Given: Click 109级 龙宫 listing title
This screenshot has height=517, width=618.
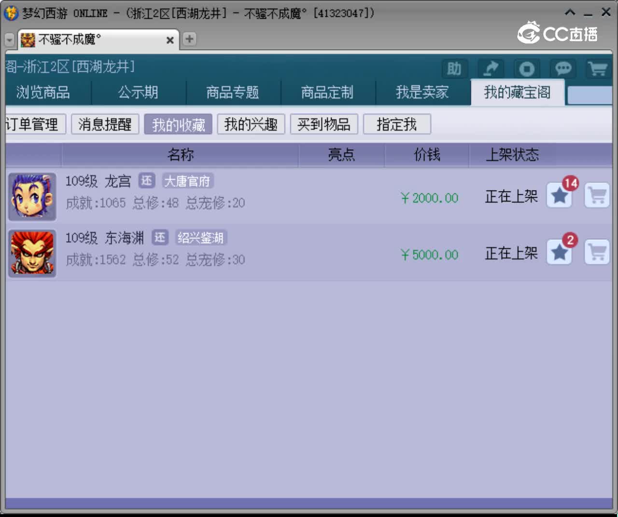Looking at the screenshot, I should [x=98, y=181].
